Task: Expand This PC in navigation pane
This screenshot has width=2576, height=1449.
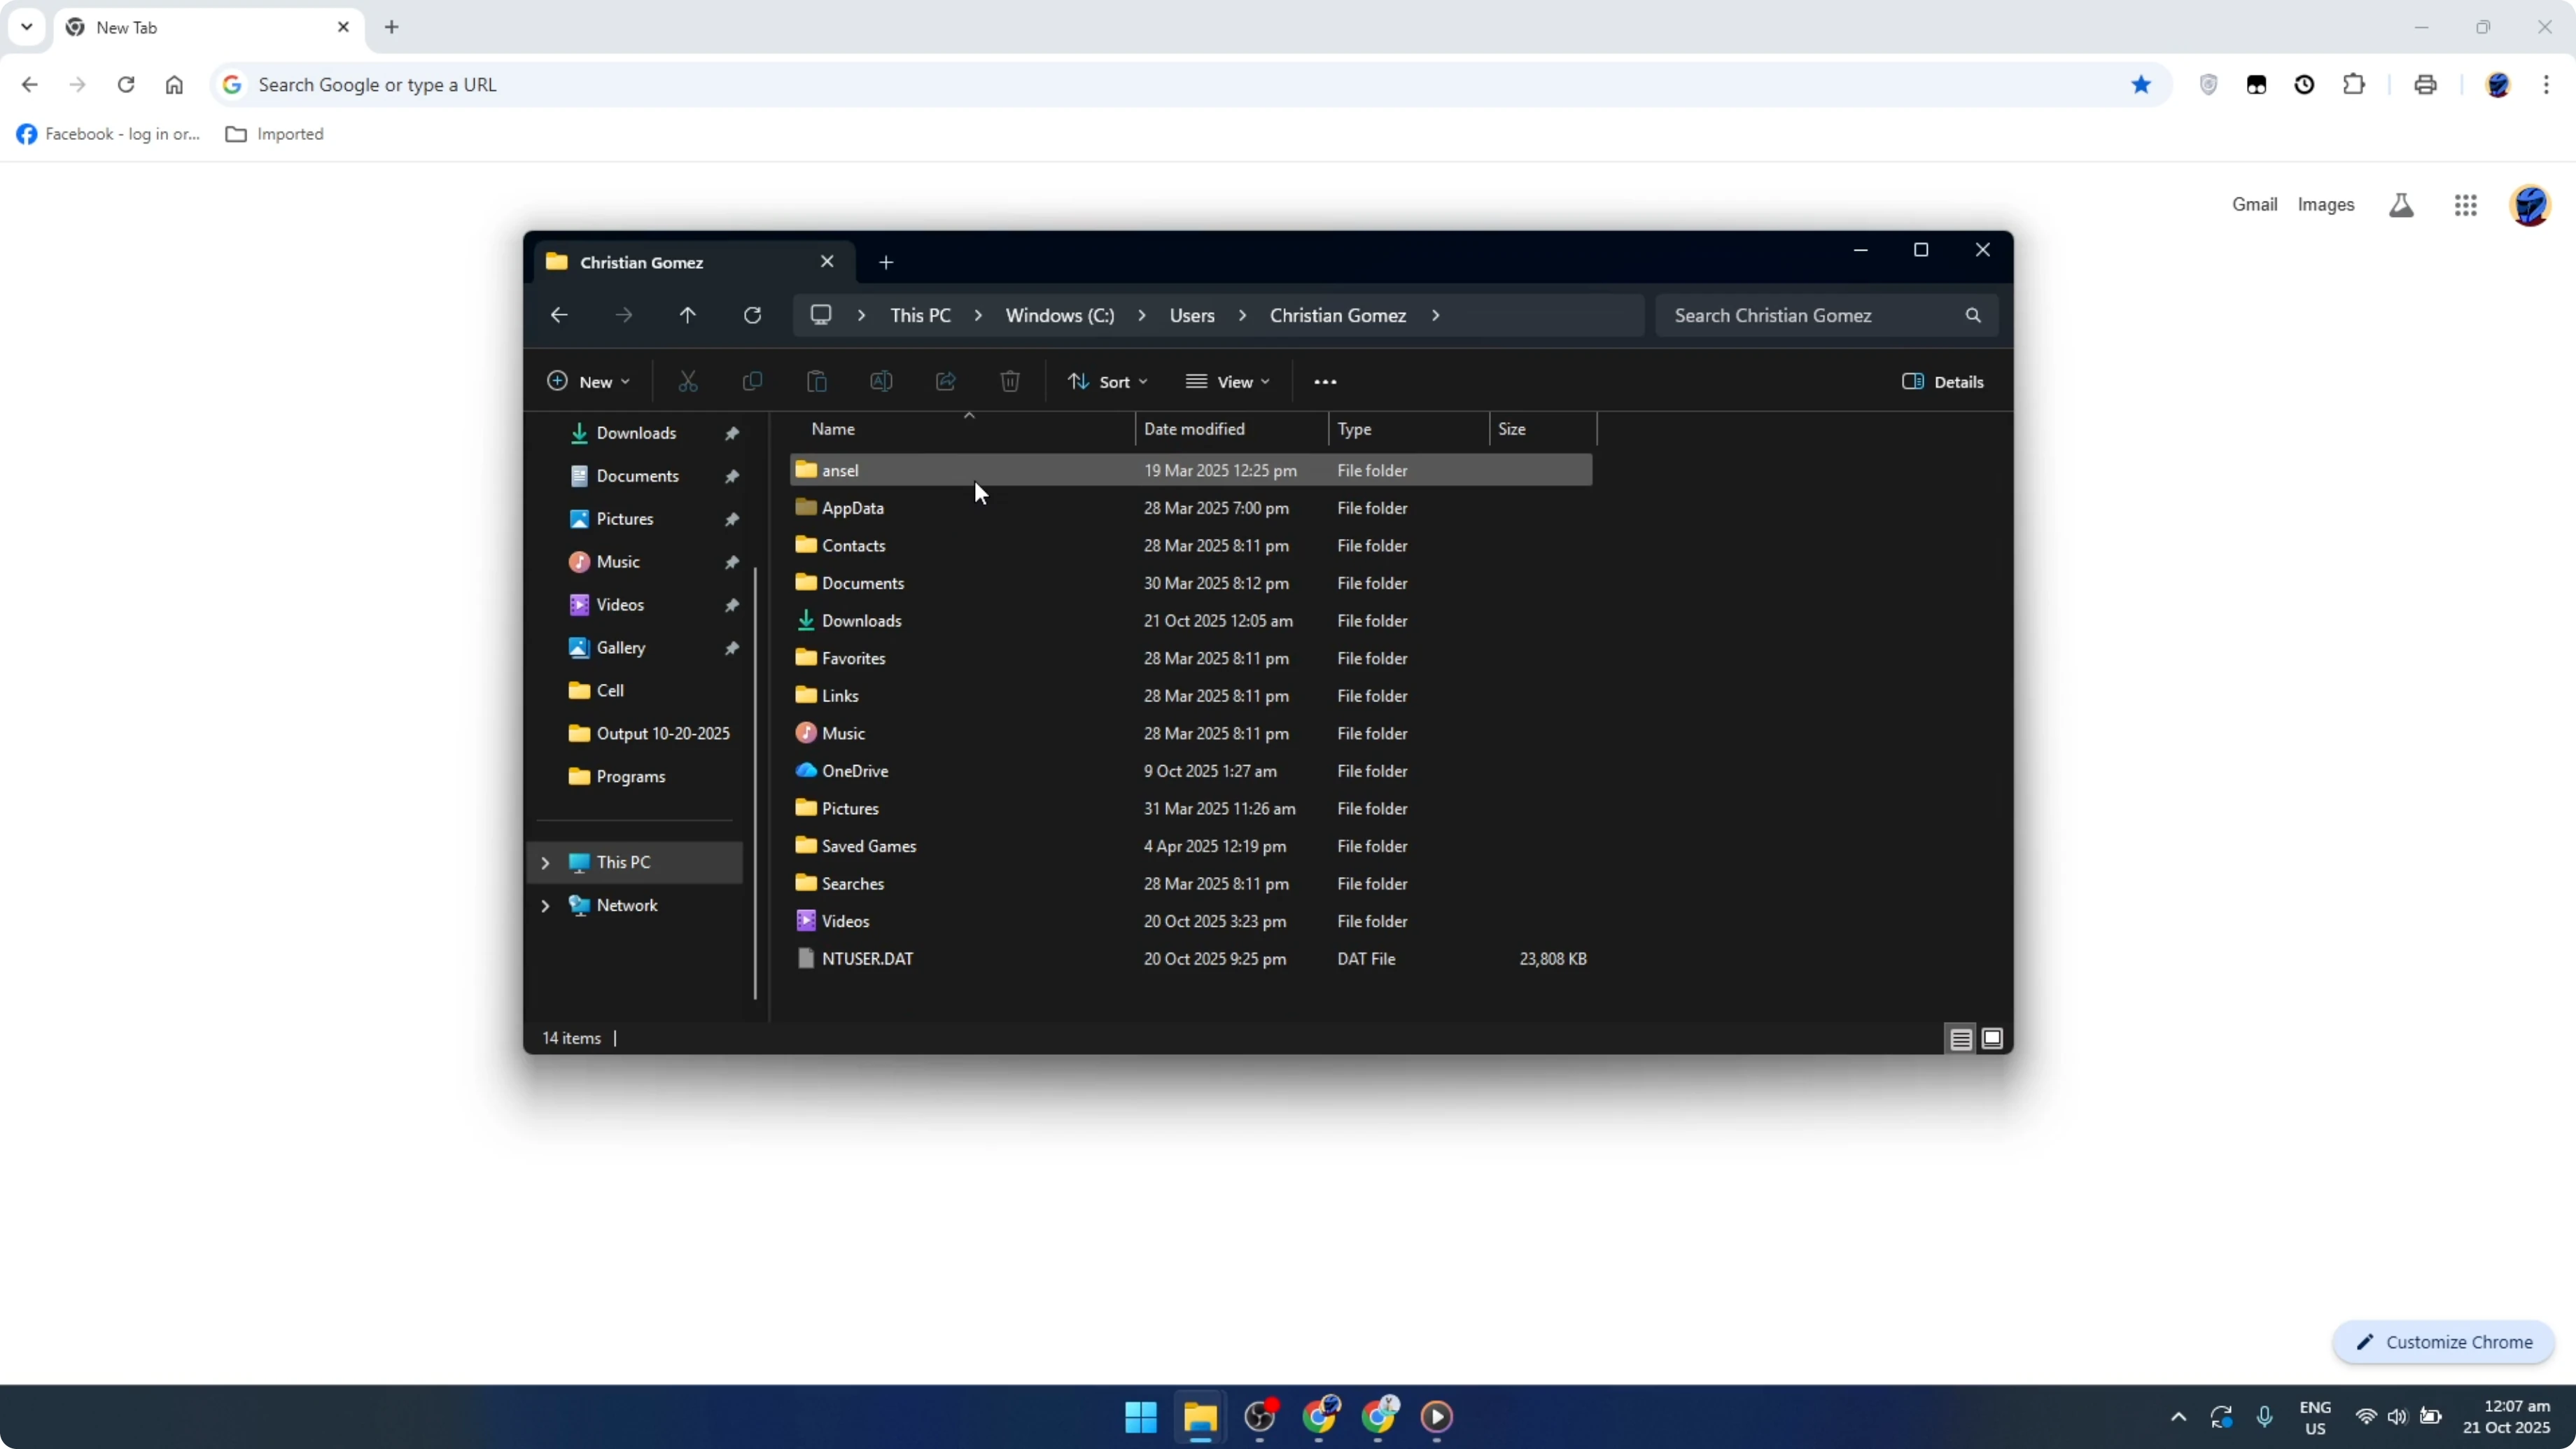Action: [545, 863]
